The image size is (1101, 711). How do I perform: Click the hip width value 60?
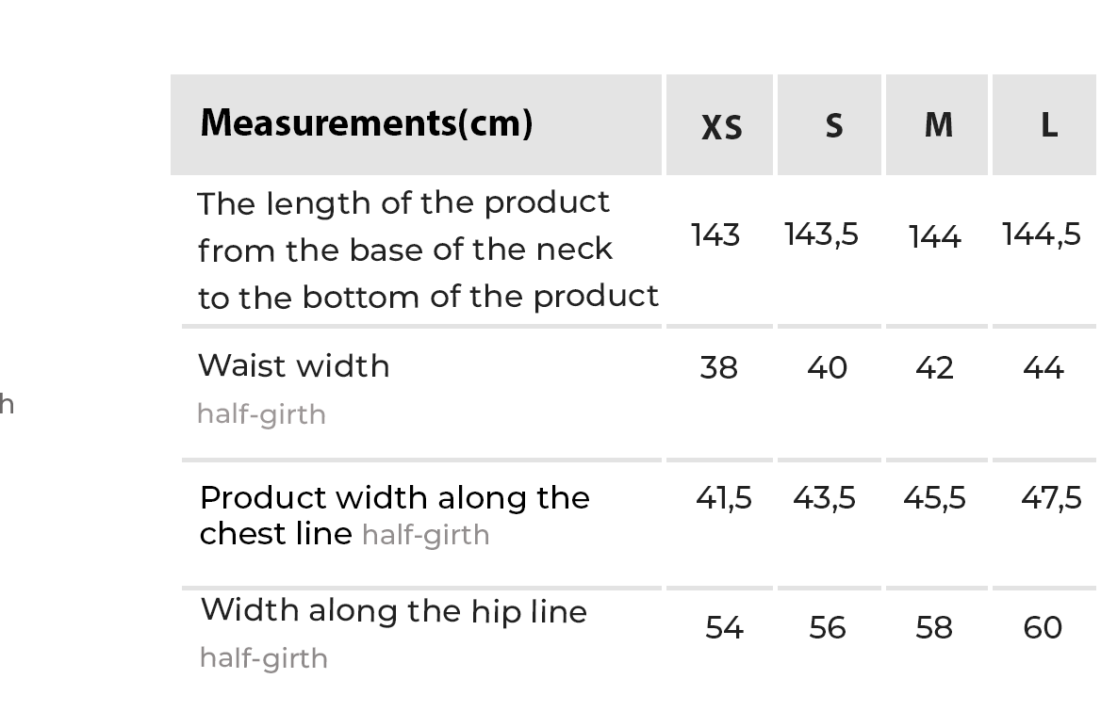click(1043, 628)
